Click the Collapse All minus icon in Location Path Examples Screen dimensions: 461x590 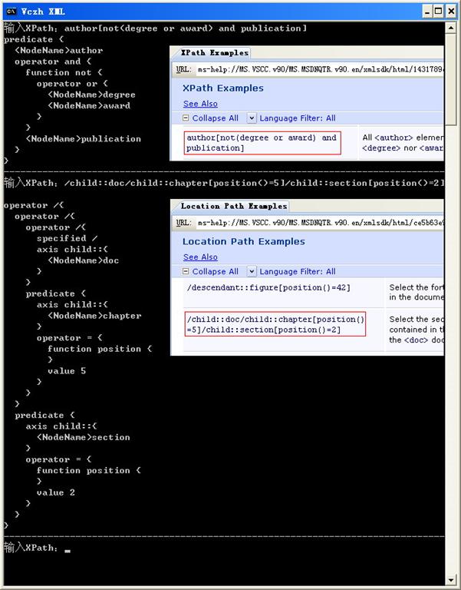pos(185,271)
